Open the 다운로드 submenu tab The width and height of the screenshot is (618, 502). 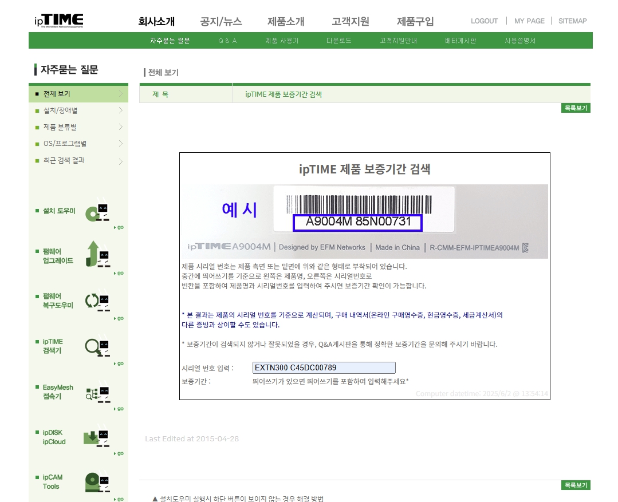pos(338,41)
